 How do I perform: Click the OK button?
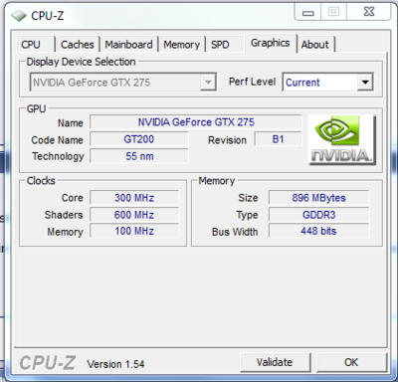click(351, 362)
